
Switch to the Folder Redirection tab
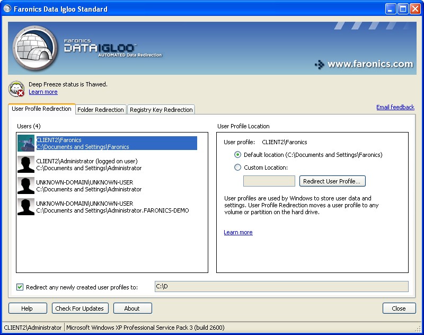[101, 110]
